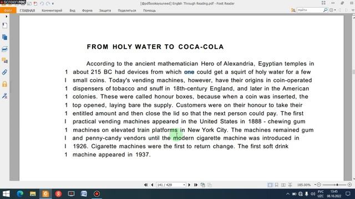
Task: Open the page number dropdown arrow
Action: point(184,185)
